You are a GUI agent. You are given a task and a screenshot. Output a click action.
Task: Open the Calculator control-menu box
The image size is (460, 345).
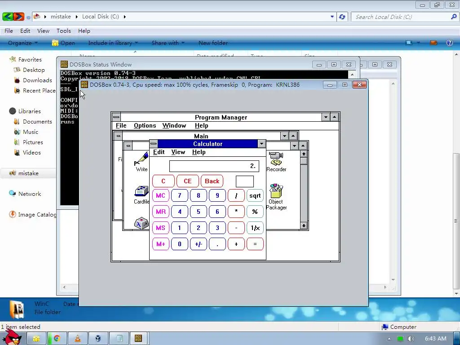[154, 144]
